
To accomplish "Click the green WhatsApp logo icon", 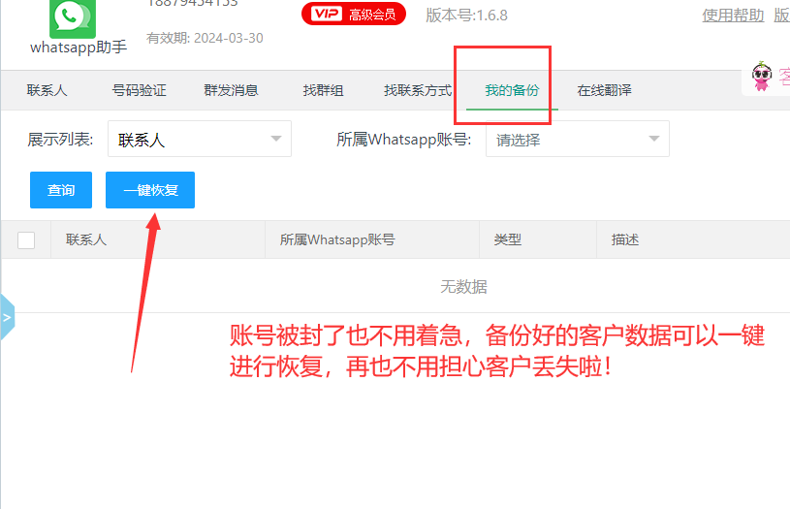I will point(73,18).
